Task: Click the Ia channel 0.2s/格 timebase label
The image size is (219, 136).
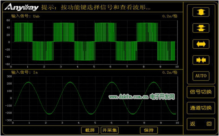Action: click(x=170, y=72)
